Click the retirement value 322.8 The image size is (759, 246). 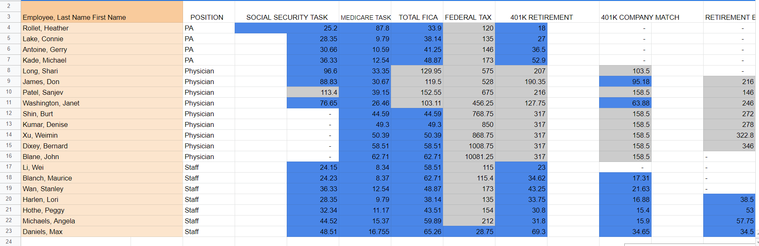(730, 135)
